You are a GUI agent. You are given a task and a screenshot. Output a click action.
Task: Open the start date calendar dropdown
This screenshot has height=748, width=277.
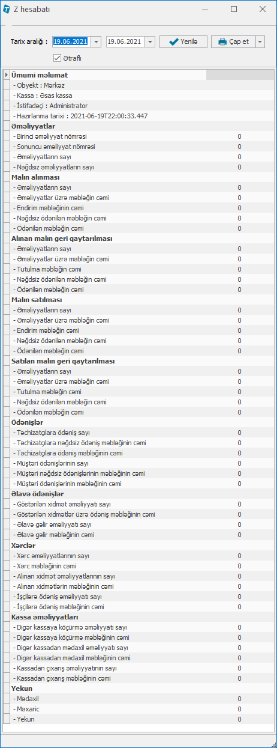pyautogui.click(x=96, y=41)
